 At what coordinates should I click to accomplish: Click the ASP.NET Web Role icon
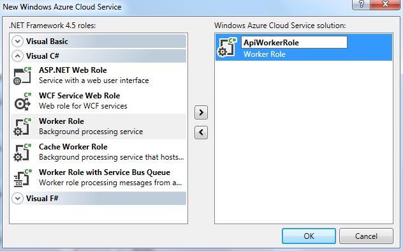pyautogui.click(x=22, y=76)
